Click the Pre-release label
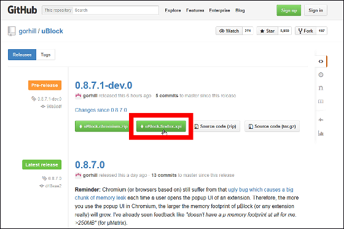344x229 pixels. tap(45, 85)
